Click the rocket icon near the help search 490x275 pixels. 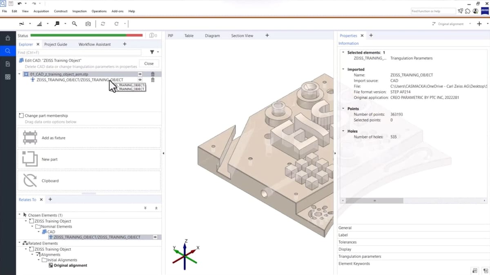click(461, 11)
